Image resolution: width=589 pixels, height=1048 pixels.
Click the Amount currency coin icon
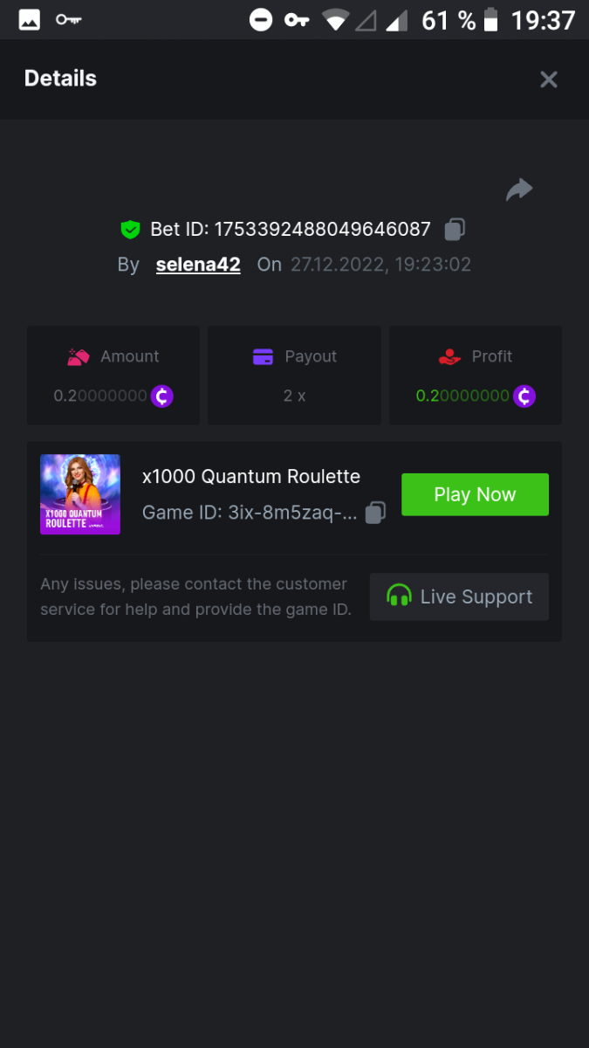162,396
